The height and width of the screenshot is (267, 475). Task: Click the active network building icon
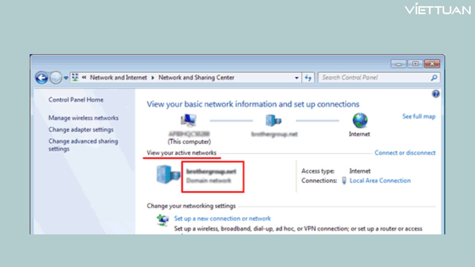[x=168, y=174]
